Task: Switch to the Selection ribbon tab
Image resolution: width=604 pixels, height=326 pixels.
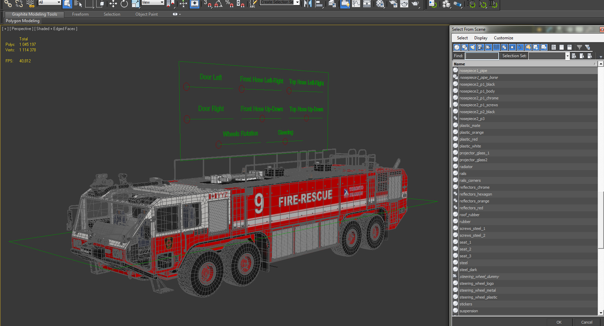Action: pos(112,14)
